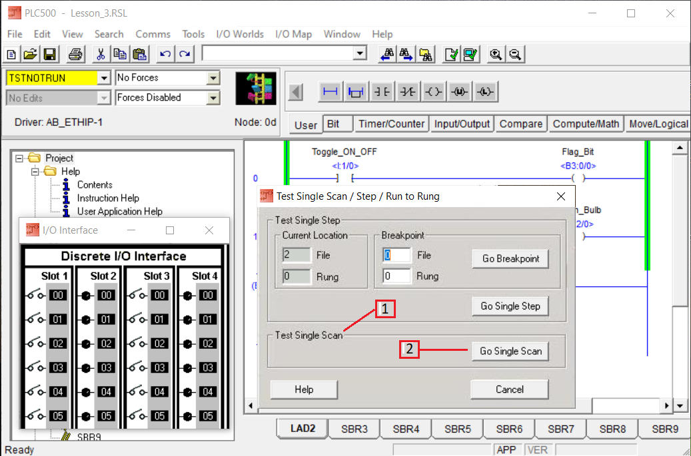Toggle Slot 3 input switch 04
Viewport: 691px width, 456px height.
click(137, 391)
